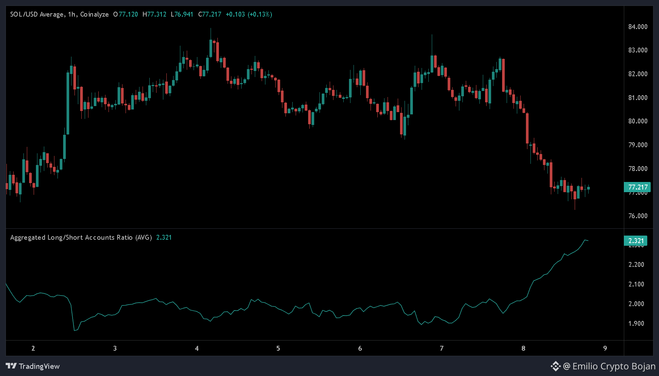Click date 6 on the time axis
659x376 pixels.
coord(360,348)
